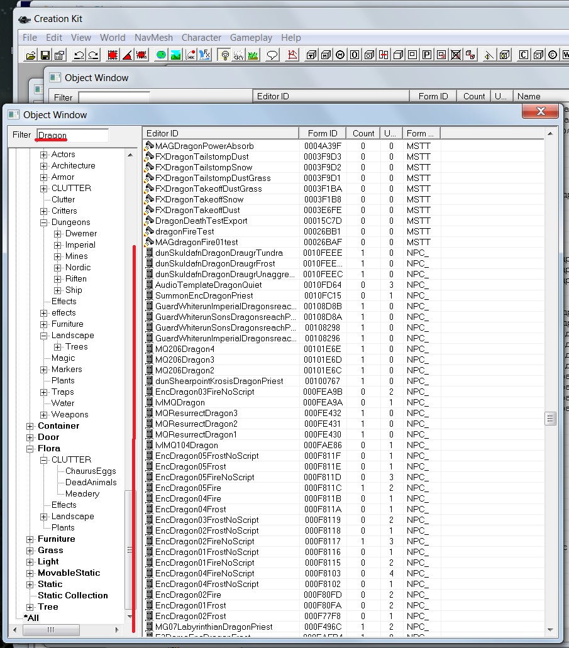Click the save floppy disk icon
The width and height of the screenshot is (569, 648).
(45, 55)
